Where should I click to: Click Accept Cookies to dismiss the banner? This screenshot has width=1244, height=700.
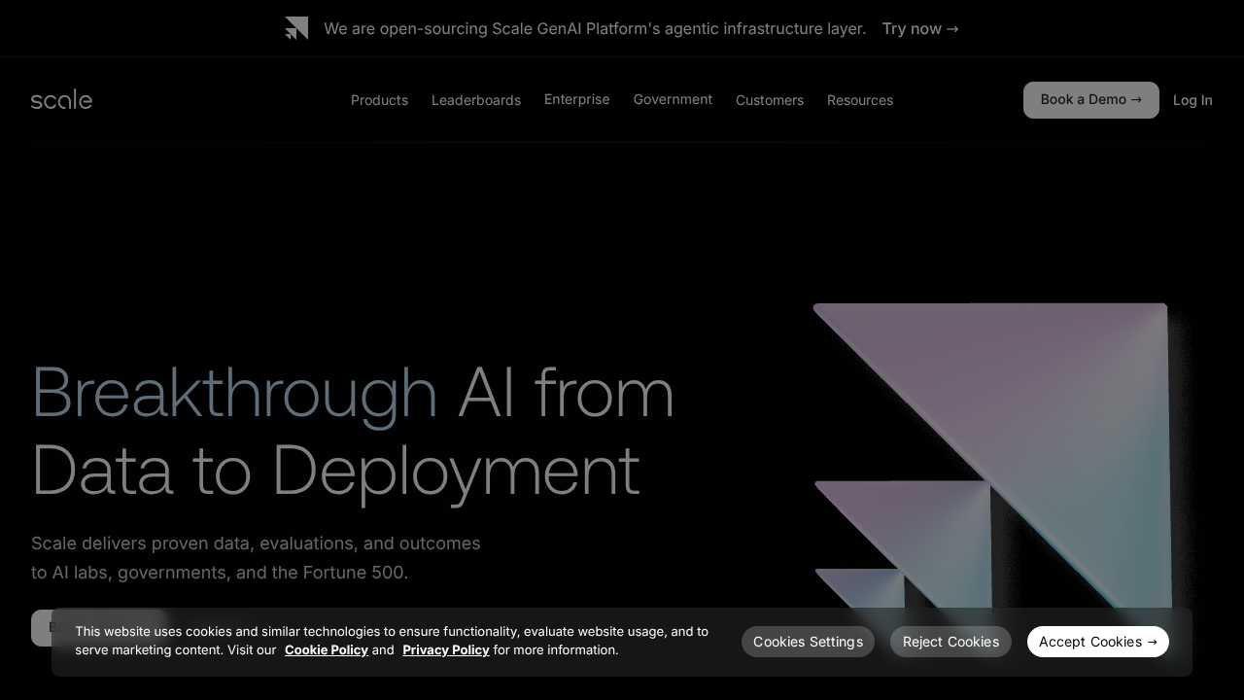(x=1098, y=642)
